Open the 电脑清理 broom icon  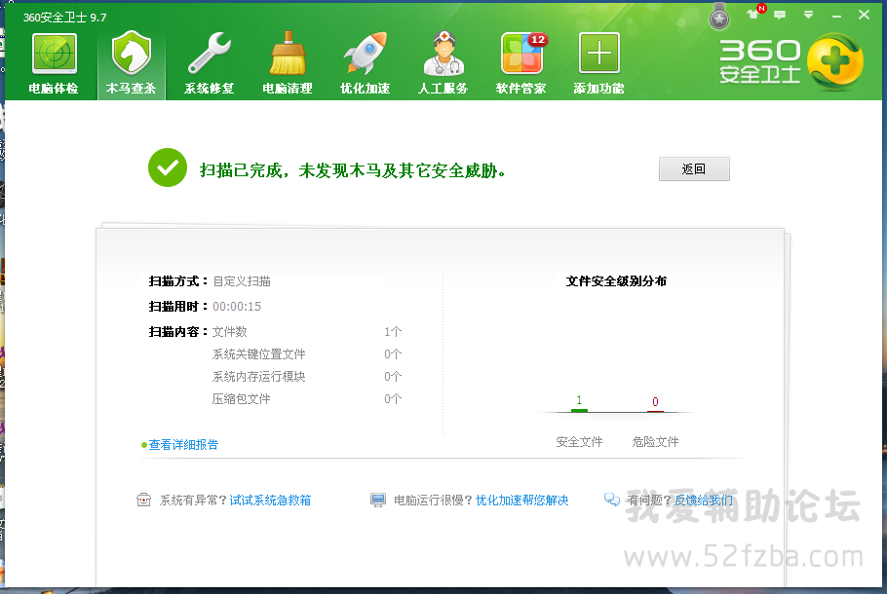point(288,62)
